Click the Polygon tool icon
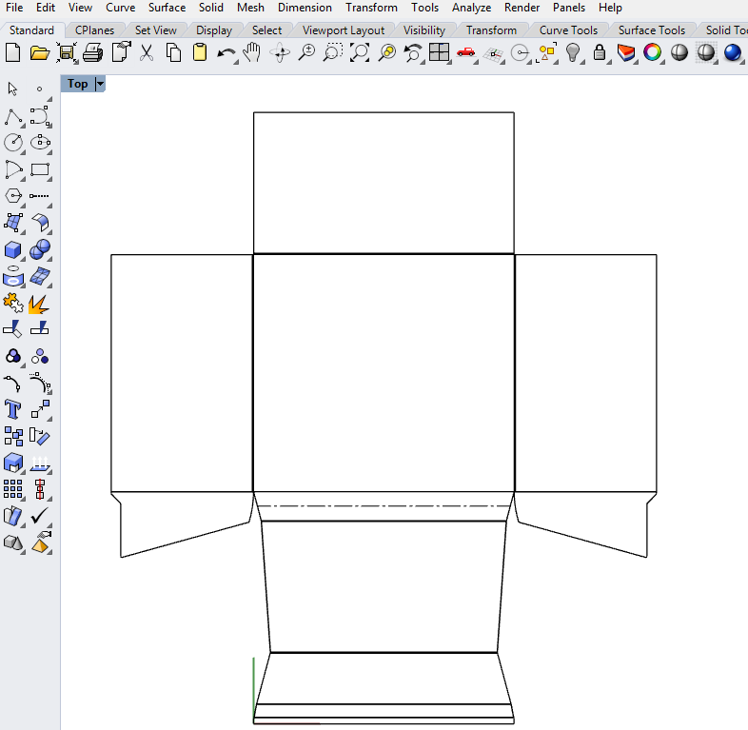 pos(13,196)
